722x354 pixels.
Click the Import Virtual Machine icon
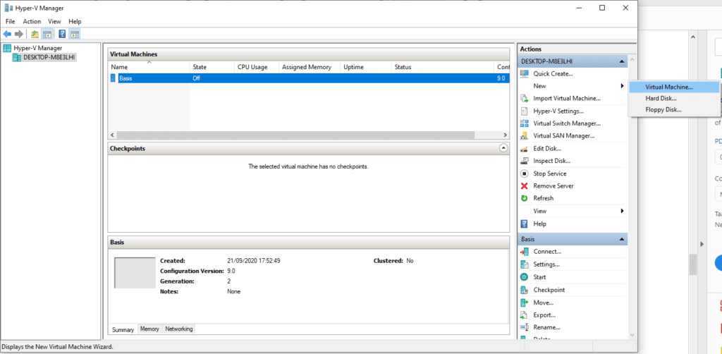pos(524,98)
